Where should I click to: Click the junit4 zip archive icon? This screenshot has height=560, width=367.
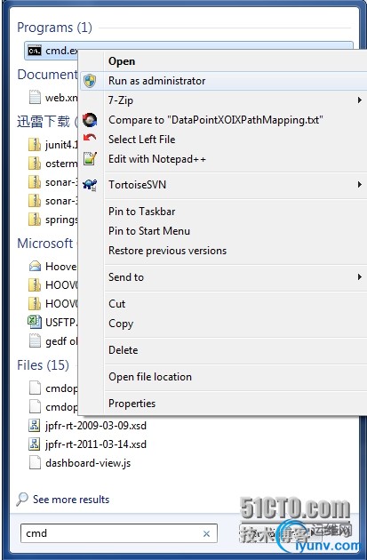point(35,145)
